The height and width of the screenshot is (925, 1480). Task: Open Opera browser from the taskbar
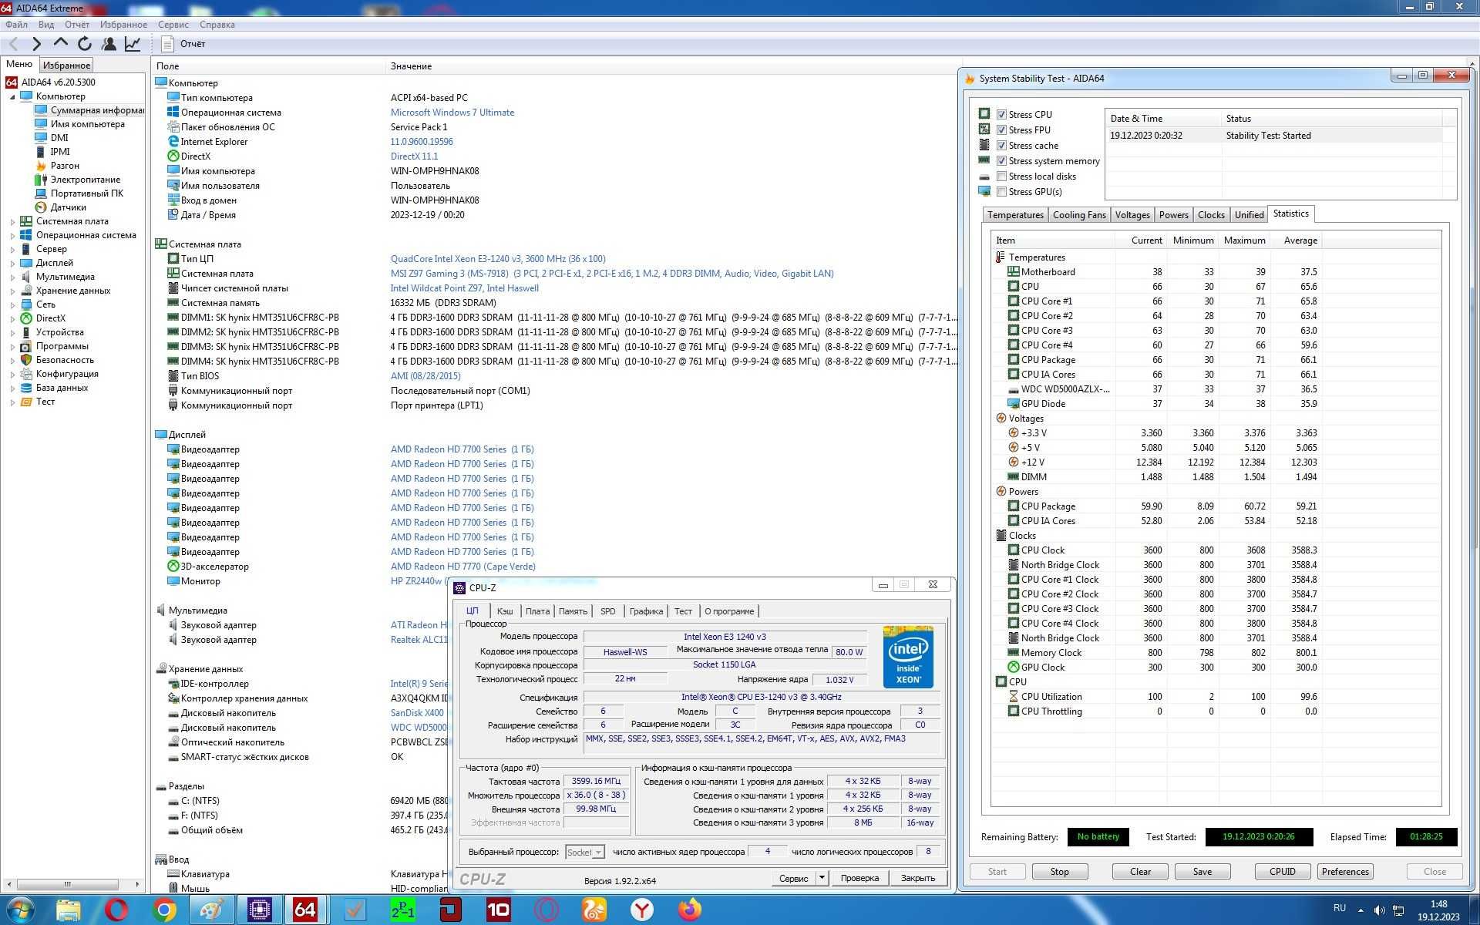pos(116,910)
